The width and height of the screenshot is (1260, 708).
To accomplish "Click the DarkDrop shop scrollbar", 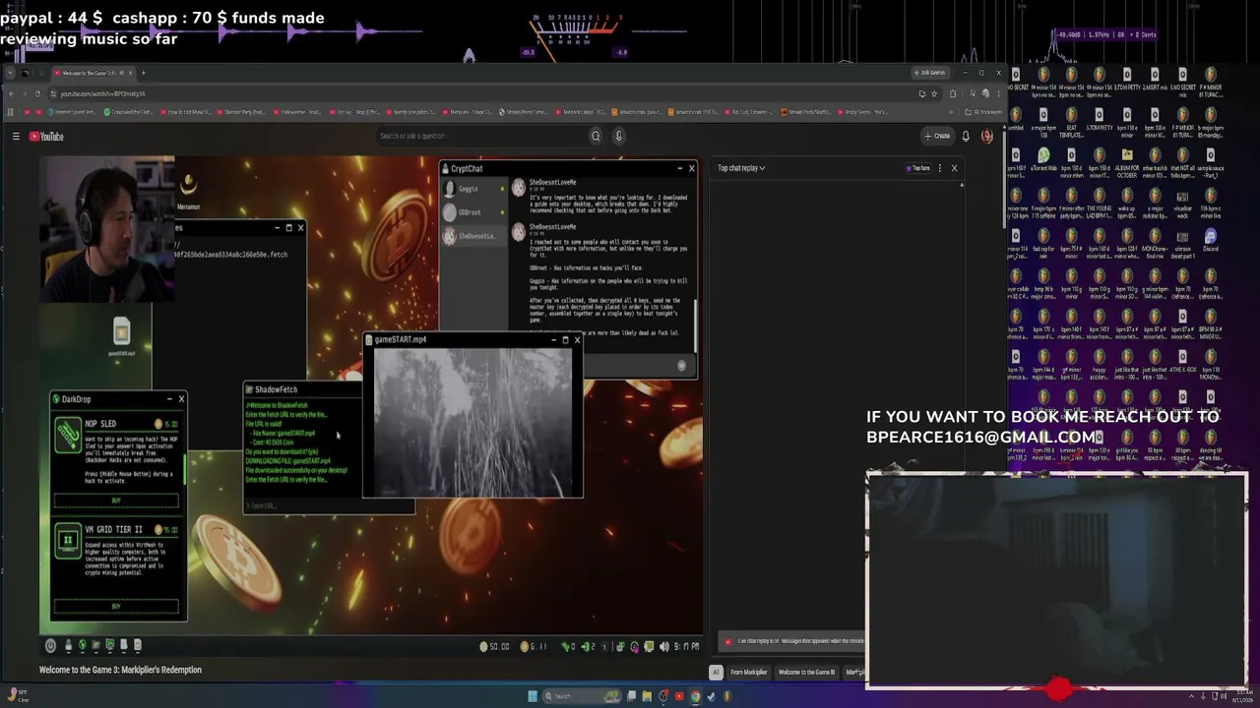I will pos(184,468).
